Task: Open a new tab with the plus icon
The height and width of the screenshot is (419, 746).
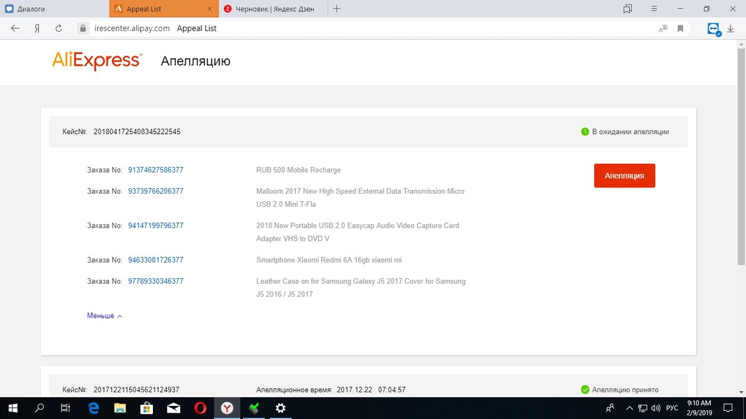Action: pos(336,9)
